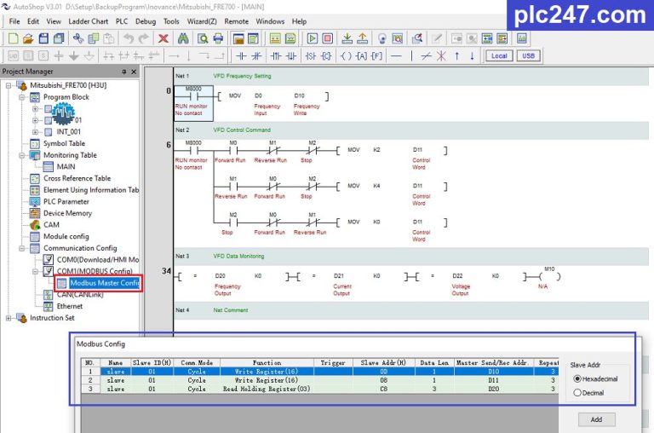Image resolution: width=654 pixels, height=433 pixels.
Task: Select CAM in the project tree
Action: [x=51, y=225]
